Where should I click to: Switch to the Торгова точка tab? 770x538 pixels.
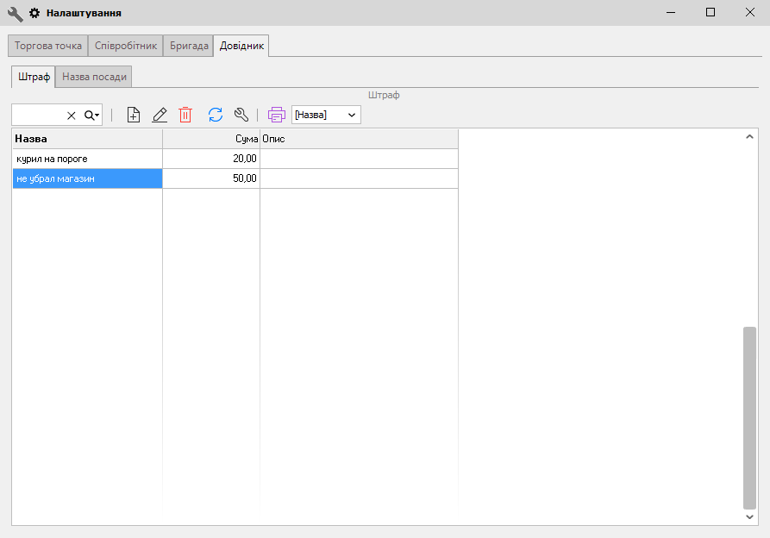pos(48,46)
